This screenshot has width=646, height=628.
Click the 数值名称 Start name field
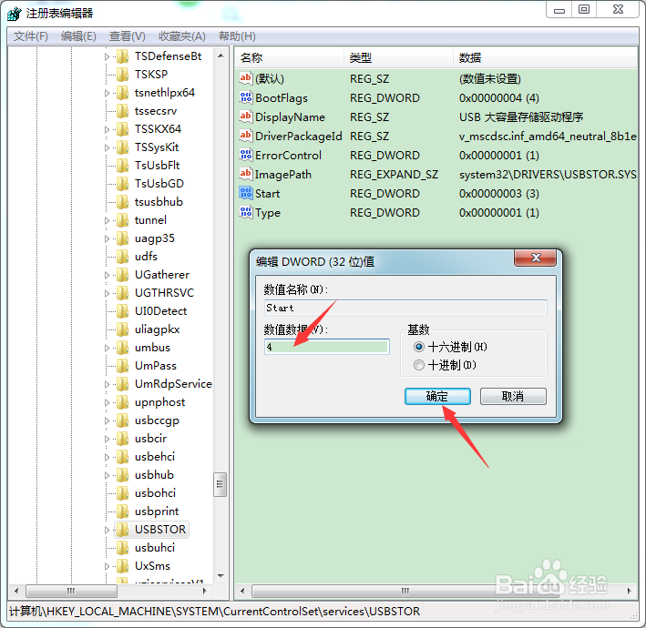coord(405,308)
